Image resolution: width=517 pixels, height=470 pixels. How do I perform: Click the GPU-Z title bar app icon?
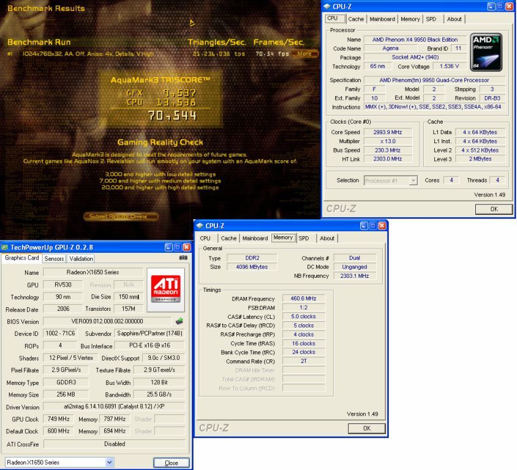[5, 248]
